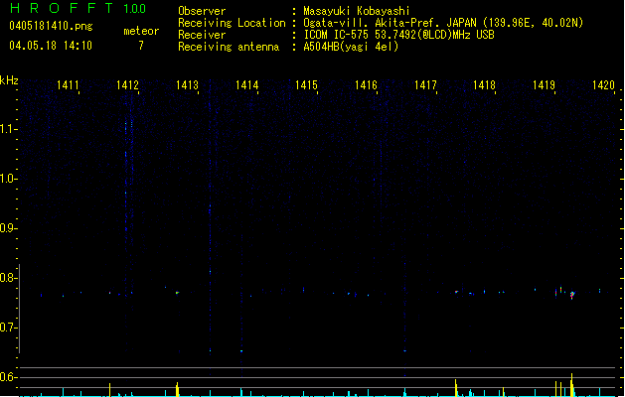Viewport: 625px width, 397px height.
Task: Click the brightest meteor echo just after 1419
Action: [572, 295]
